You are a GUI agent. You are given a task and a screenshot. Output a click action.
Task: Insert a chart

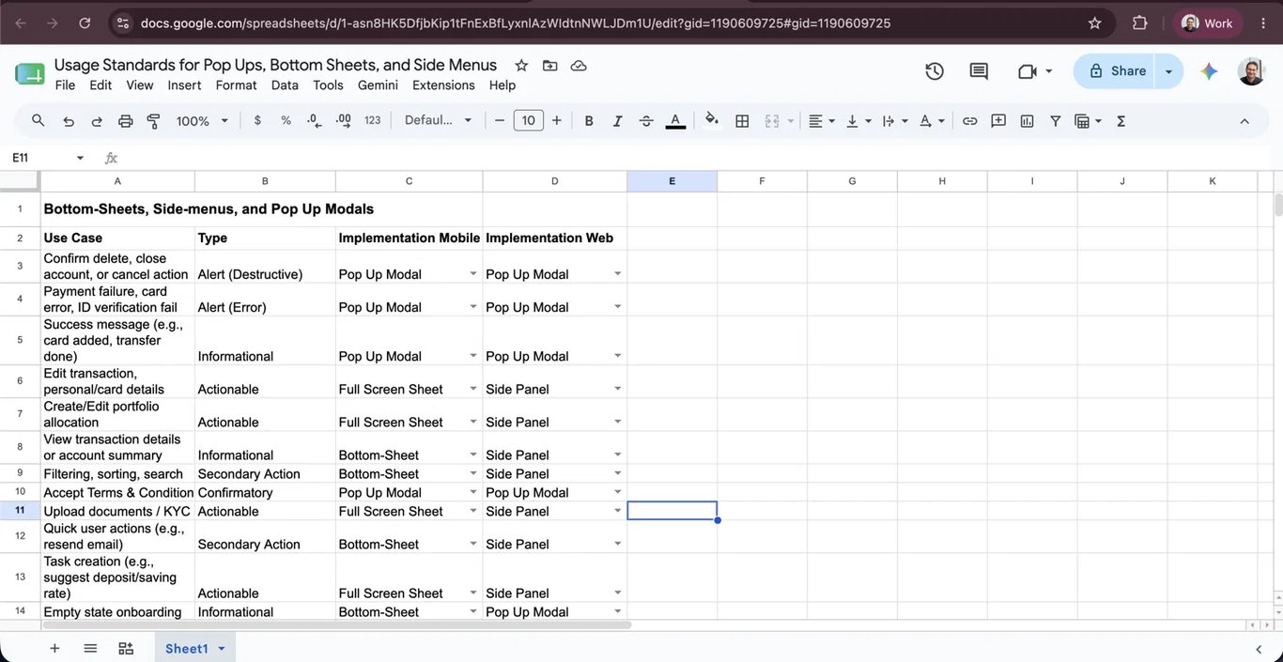(1027, 120)
